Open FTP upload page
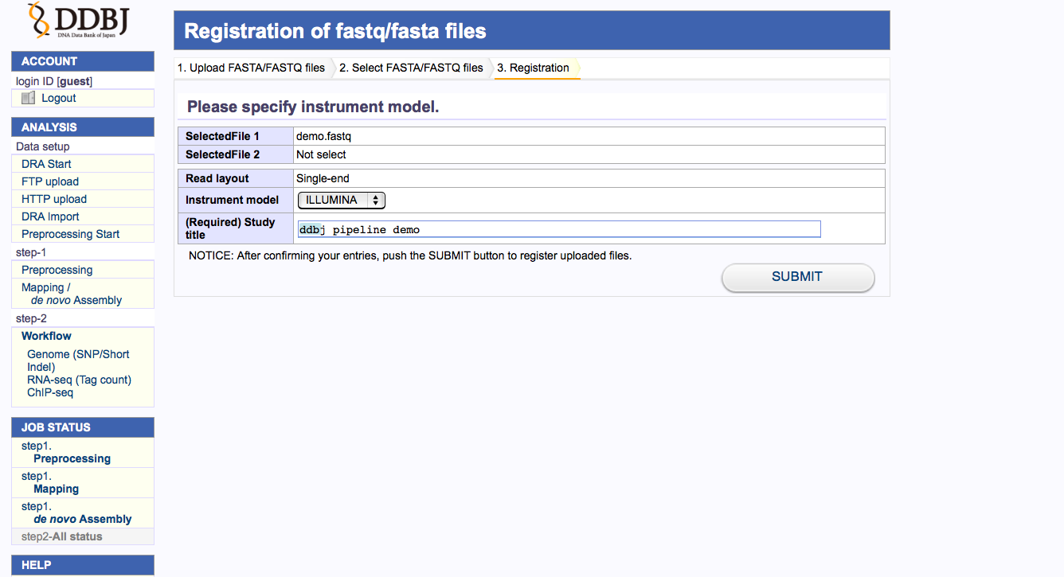1064x577 pixels. pyautogui.click(x=50, y=181)
